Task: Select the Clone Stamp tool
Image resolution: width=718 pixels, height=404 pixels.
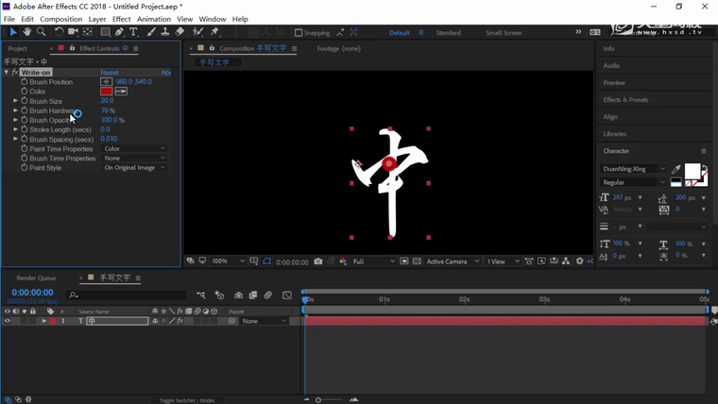Action: click(164, 32)
